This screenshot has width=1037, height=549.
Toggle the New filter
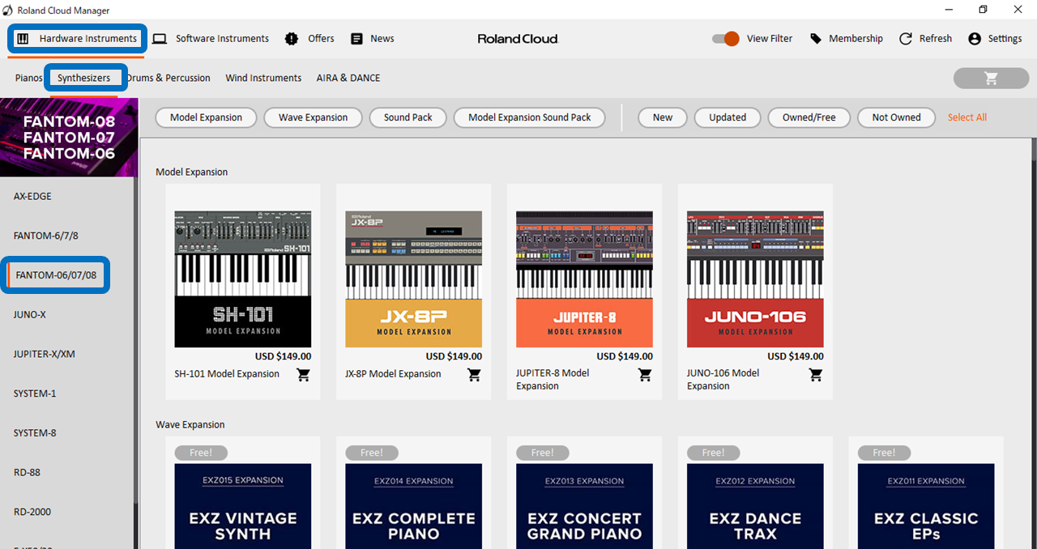tap(663, 117)
